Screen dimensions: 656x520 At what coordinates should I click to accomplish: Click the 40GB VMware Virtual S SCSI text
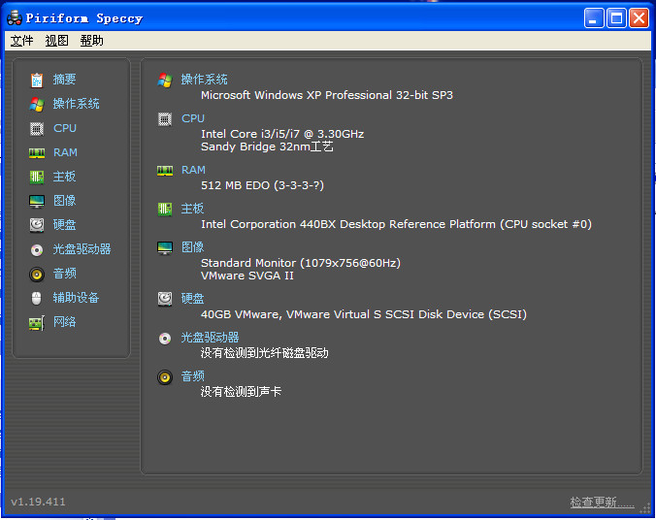coord(364,314)
